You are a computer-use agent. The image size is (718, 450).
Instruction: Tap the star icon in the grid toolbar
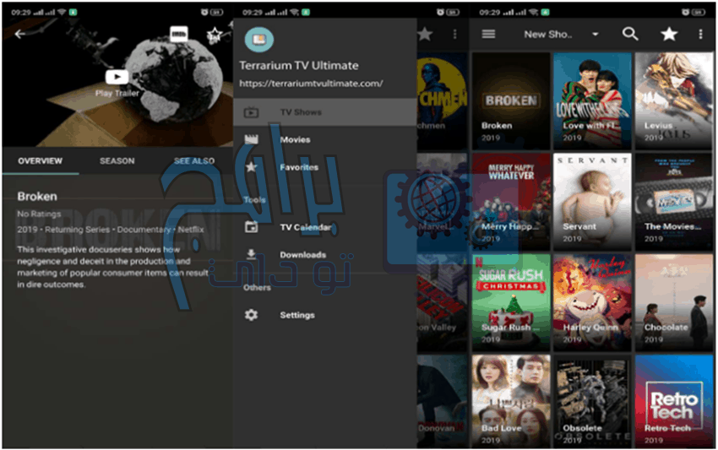pyautogui.click(x=668, y=35)
